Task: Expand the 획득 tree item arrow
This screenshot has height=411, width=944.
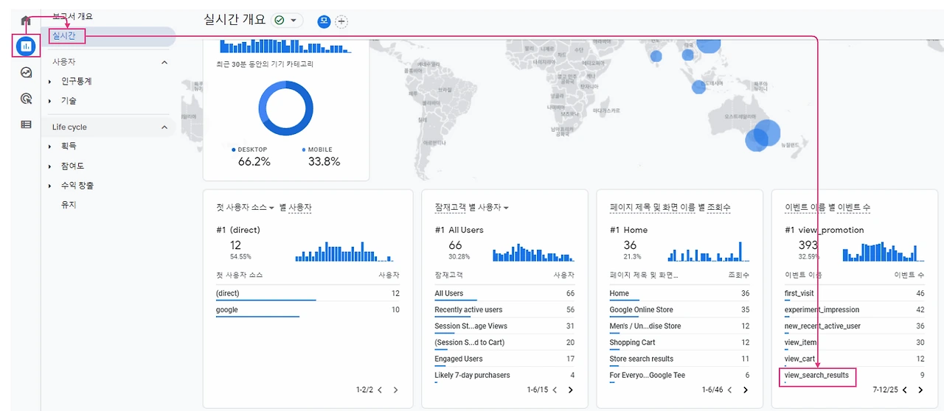Action: [x=50, y=147]
